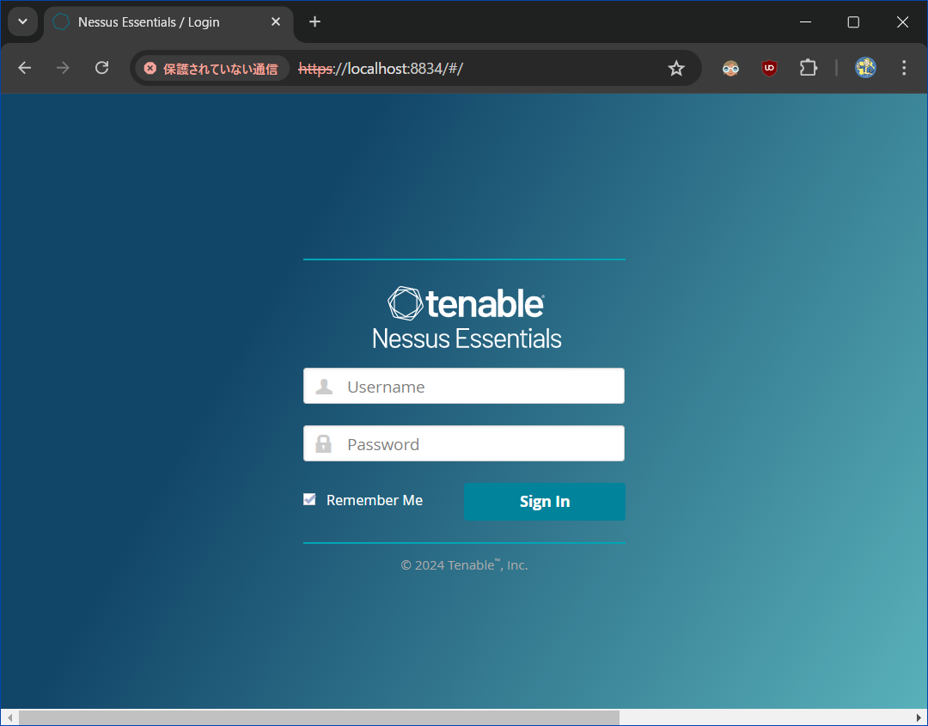Click the © 2024 Tenable, Inc. text
Image resolution: width=928 pixels, height=726 pixels.
tap(464, 565)
